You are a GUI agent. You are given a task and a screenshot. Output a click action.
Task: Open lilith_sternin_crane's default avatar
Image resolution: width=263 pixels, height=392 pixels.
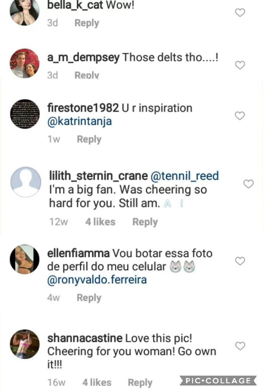click(25, 182)
